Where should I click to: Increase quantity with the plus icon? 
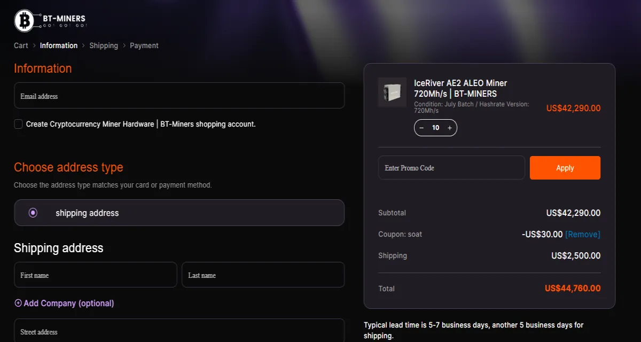tap(450, 128)
